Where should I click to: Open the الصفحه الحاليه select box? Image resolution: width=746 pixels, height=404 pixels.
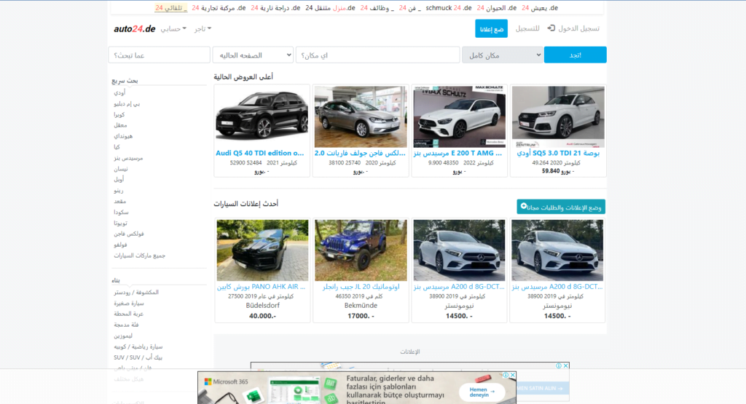252,55
